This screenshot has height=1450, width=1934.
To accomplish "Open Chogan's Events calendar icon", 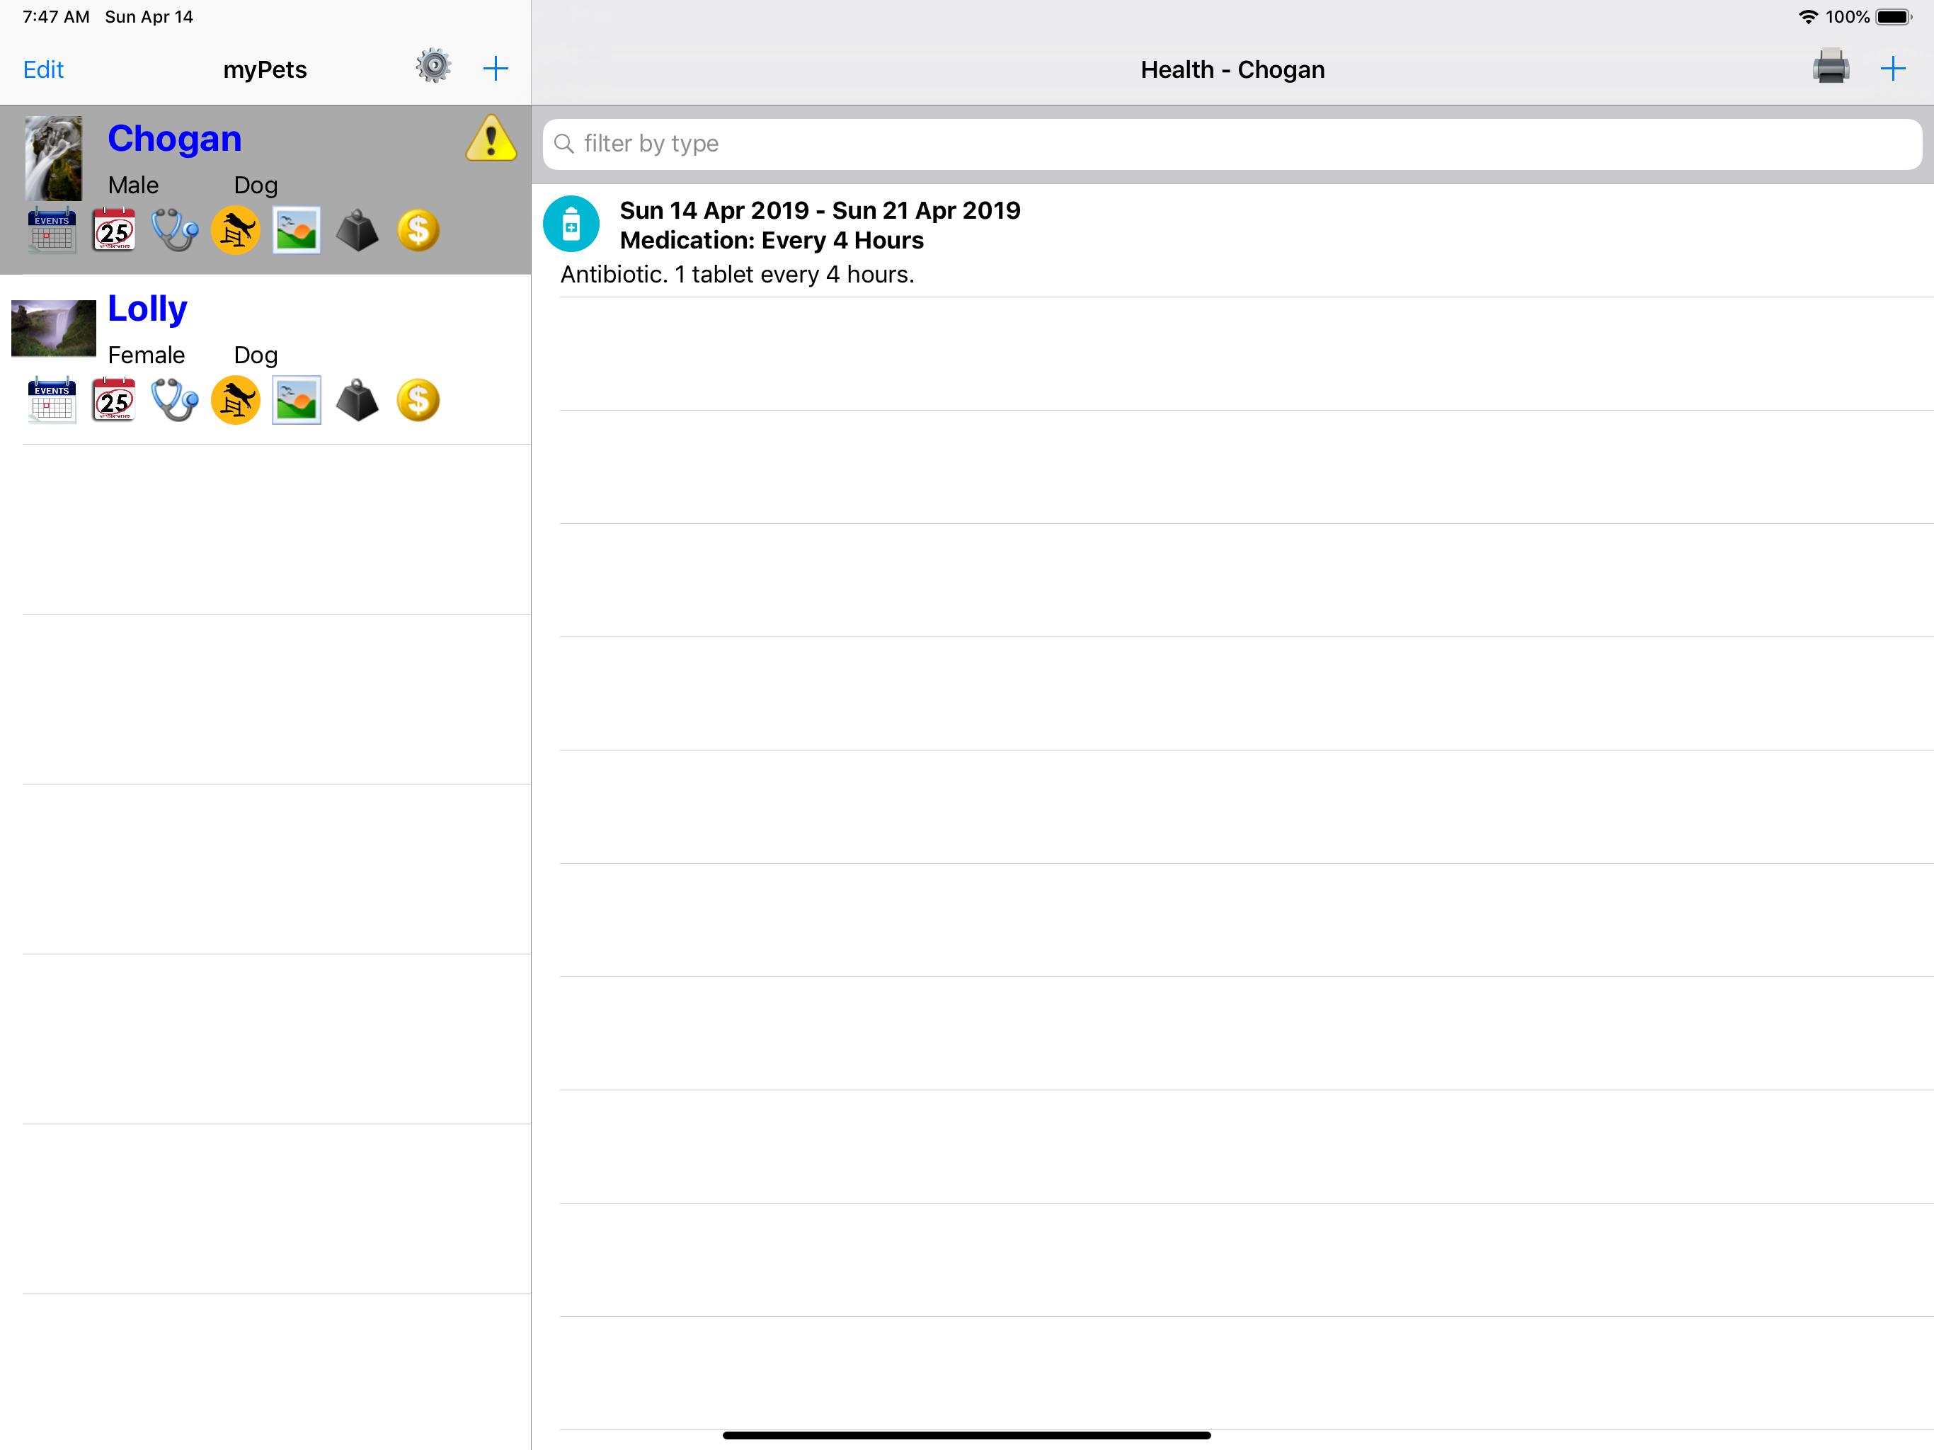I will point(52,231).
